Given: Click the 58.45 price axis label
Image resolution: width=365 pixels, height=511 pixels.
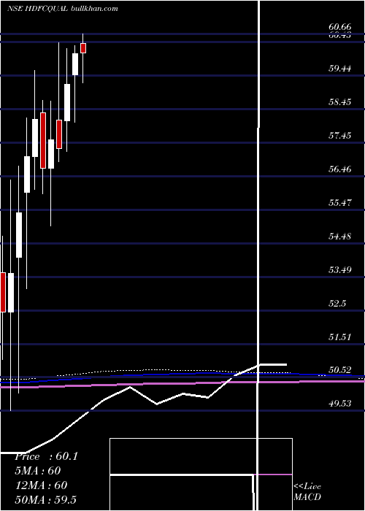Looking at the screenshot, I should coord(340,102).
